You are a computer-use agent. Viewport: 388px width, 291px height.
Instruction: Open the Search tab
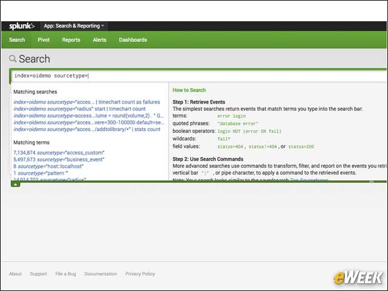[17, 40]
